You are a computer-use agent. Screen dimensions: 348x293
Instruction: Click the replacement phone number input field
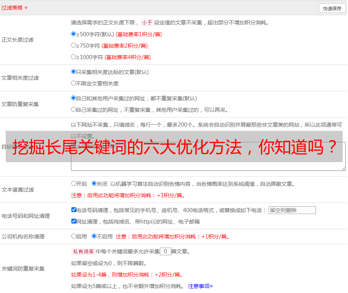[x=292, y=210]
